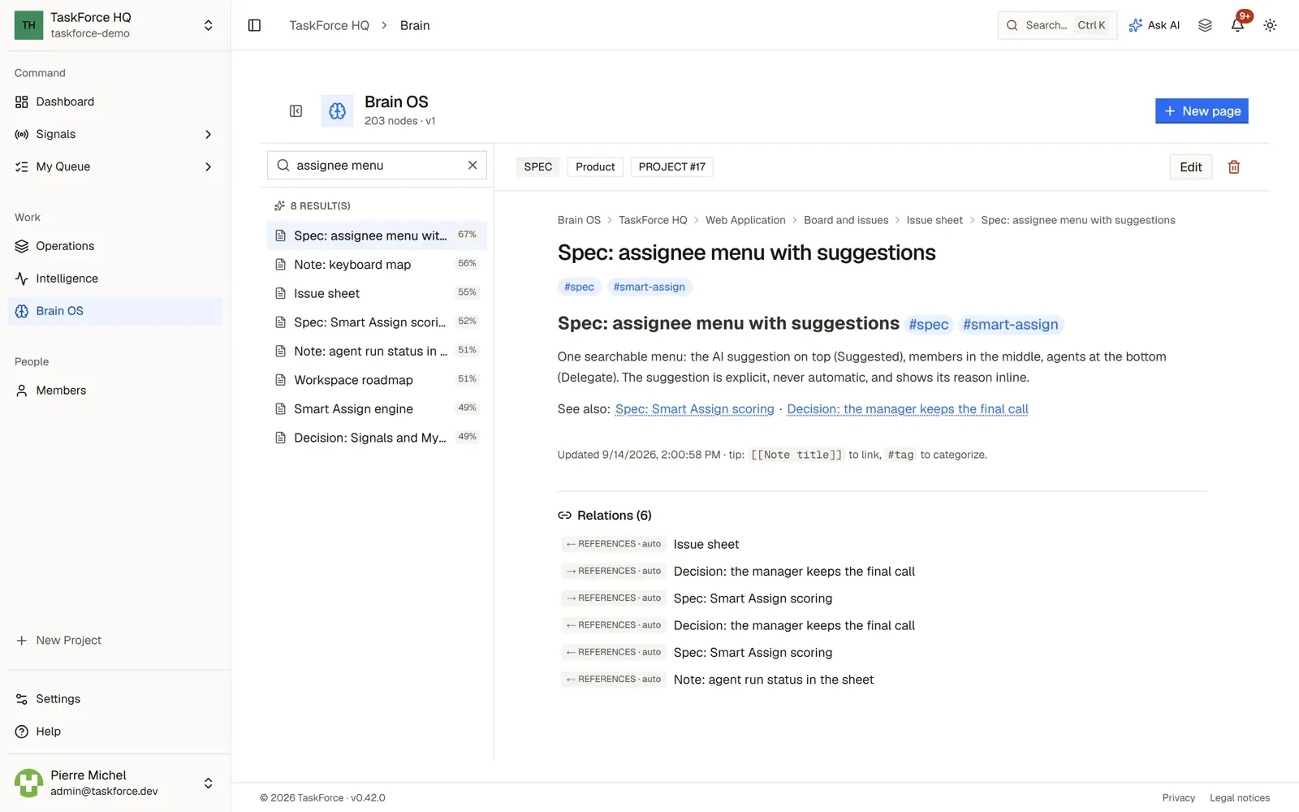Open Pierre Michel account menu
The image size is (1299, 812).
[x=115, y=783]
